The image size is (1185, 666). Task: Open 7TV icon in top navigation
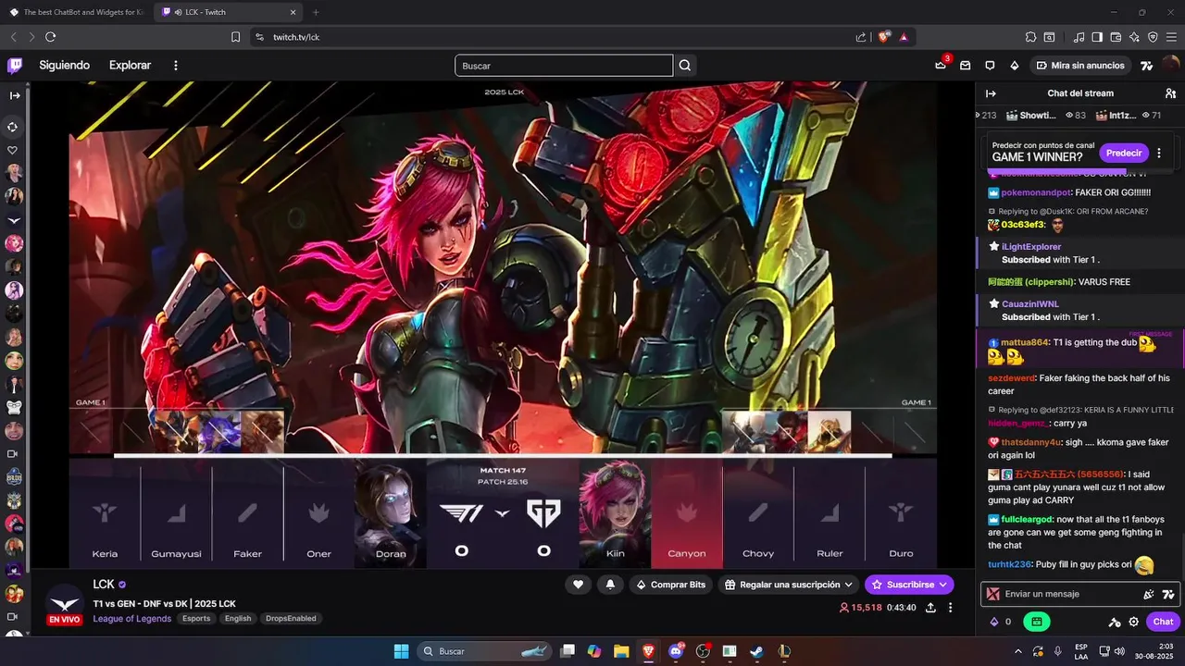(1147, 66)
